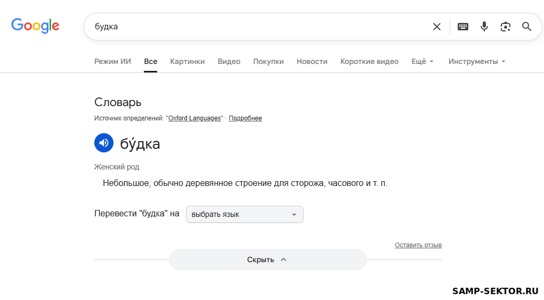Switch to the Видео tab
Image resolution: width=544 pixels, height=300 pixels.
point(229,61)
